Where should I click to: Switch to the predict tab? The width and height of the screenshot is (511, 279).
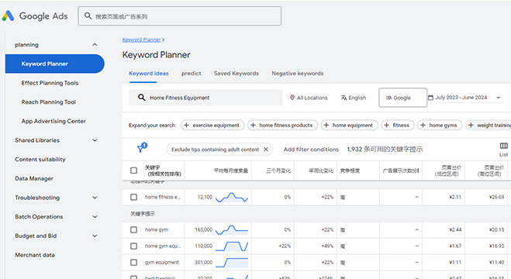(x=192, y=74)
